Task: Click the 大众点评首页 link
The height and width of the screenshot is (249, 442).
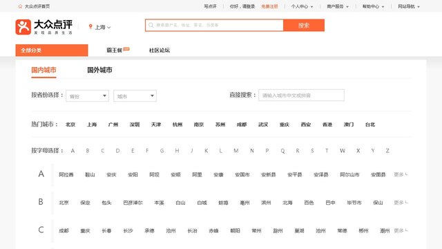Action: (x=37, y=6)
